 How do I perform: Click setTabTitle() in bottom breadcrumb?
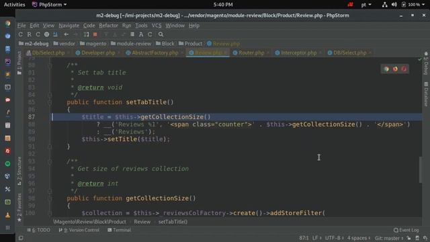tap(173, 222)
